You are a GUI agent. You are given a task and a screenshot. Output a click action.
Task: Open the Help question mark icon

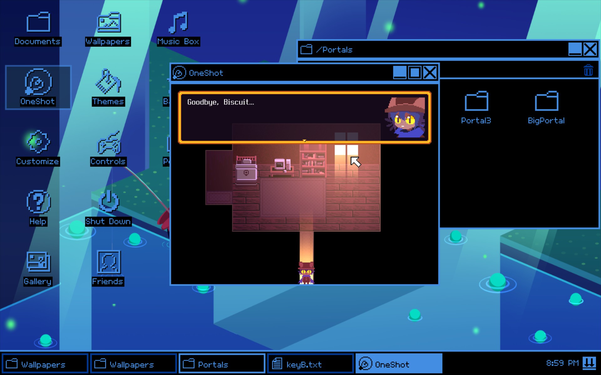point(38,207)
